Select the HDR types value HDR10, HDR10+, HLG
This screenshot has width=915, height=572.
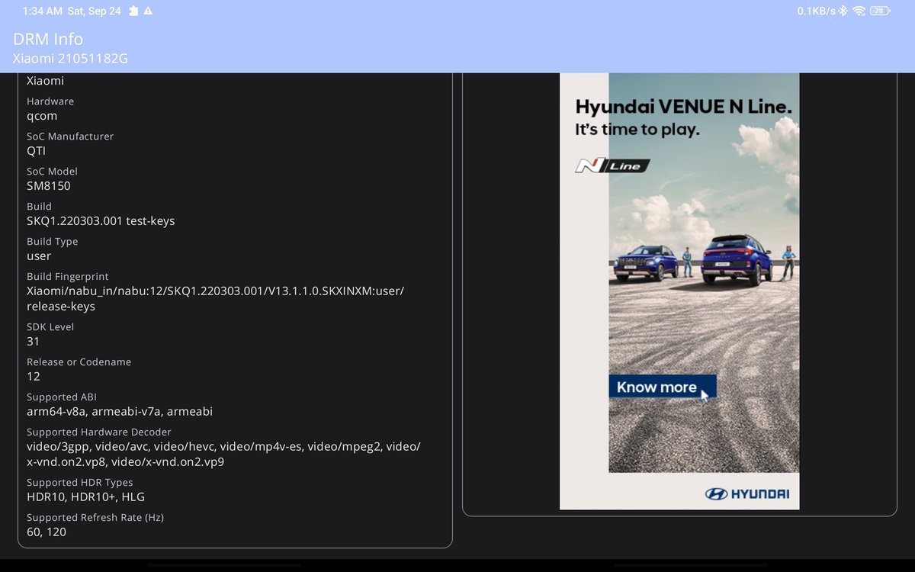click(x=85, y=497)
